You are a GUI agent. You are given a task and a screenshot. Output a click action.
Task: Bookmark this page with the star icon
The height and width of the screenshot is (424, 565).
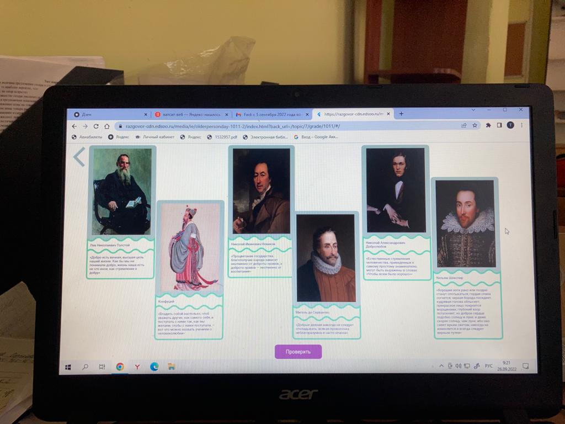click(x=475, y=125)
